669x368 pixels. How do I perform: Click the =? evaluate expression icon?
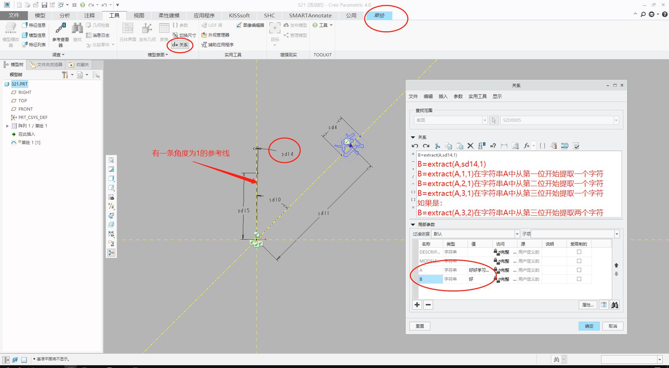tap(493, 146)
